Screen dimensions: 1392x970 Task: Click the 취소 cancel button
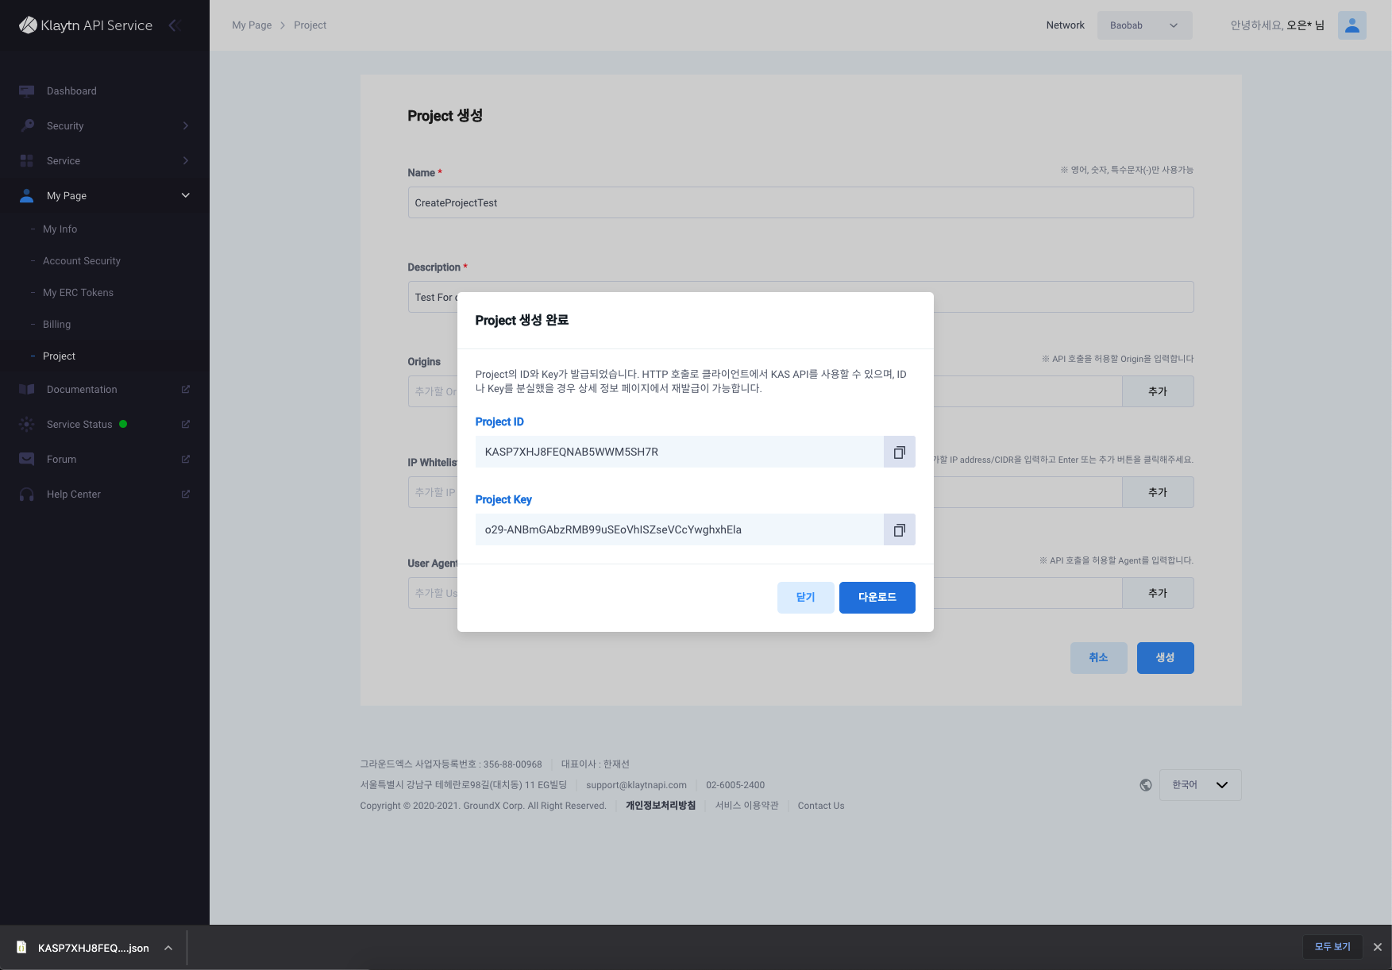pos(1098,658)
